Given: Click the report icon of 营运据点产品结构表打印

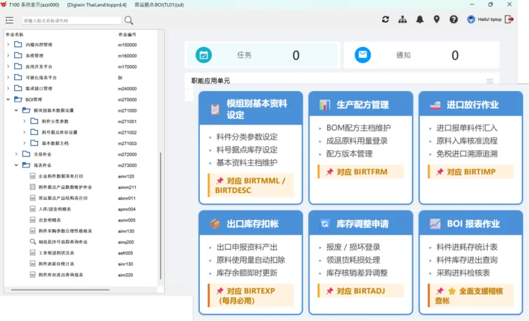Looking at the screenshot, I should click(x=33, y=198).
